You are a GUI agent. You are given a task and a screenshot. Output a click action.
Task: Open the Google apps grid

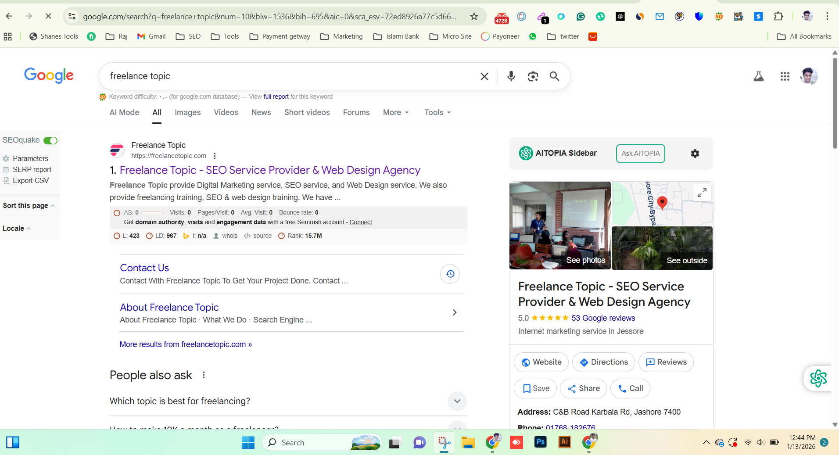[x=785, y=76]
